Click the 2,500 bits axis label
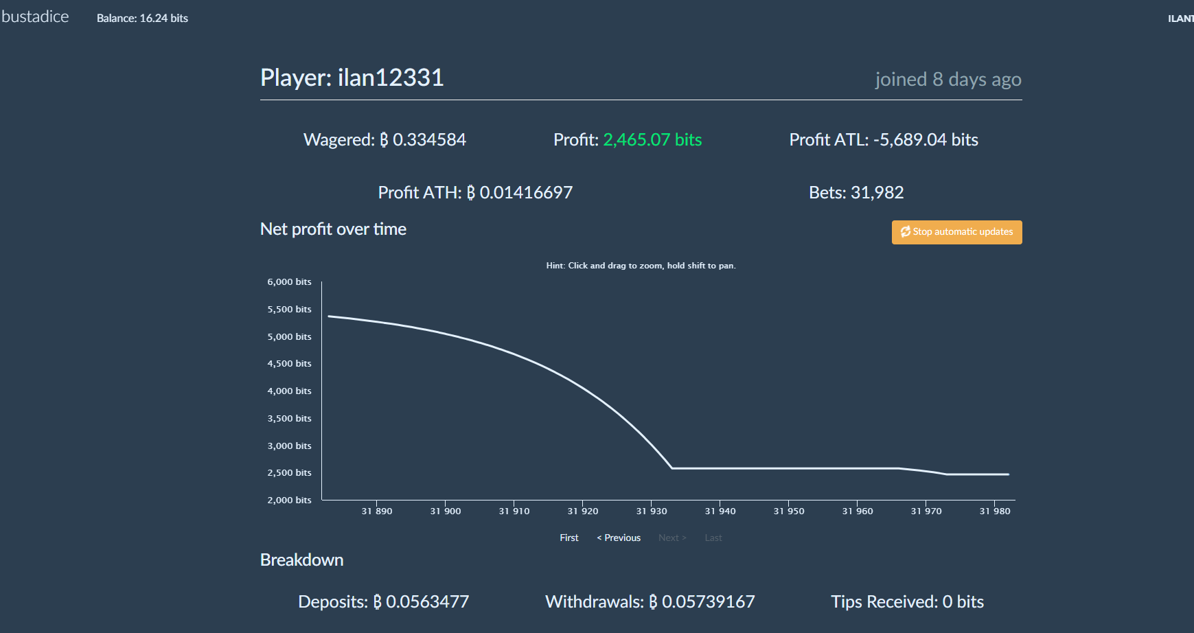 coord(289,473)
